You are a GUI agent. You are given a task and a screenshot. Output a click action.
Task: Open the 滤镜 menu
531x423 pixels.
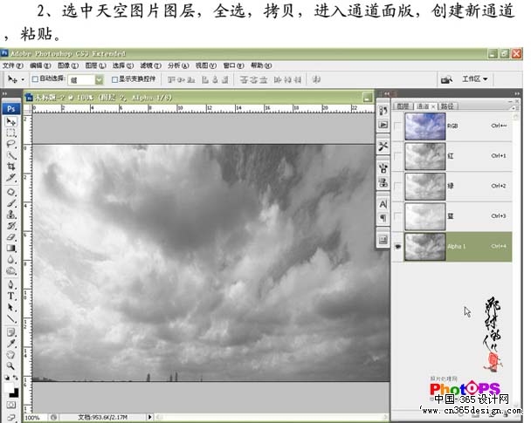150,65
